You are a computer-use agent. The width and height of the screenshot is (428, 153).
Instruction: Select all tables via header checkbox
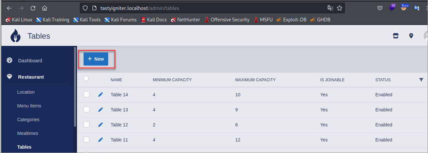point(86,79)
